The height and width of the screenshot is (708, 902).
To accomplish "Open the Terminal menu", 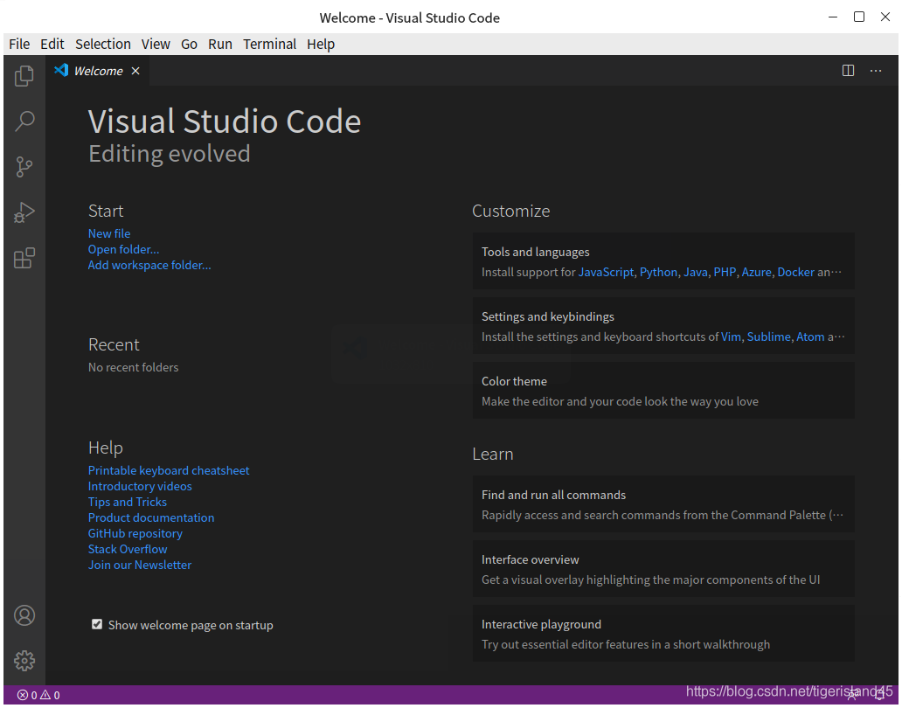I will [x=269, y=44].
